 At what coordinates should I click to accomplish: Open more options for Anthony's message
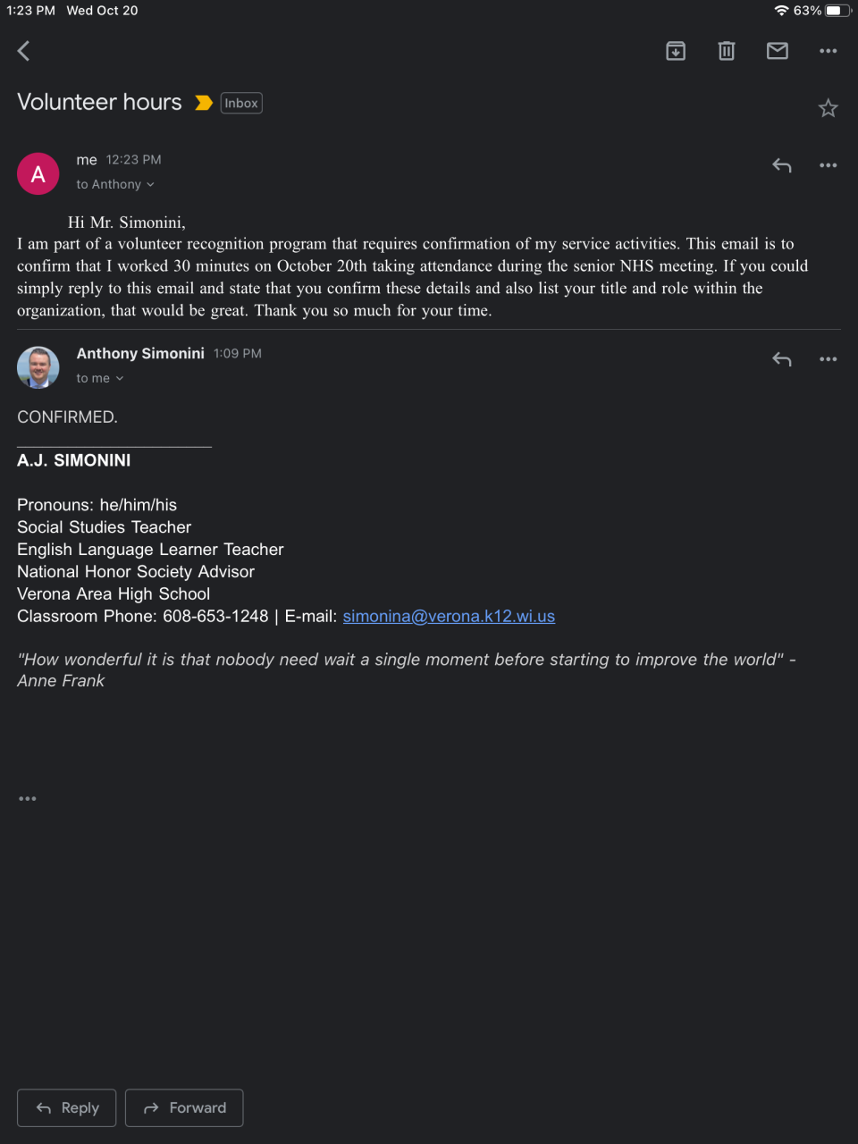829,359
